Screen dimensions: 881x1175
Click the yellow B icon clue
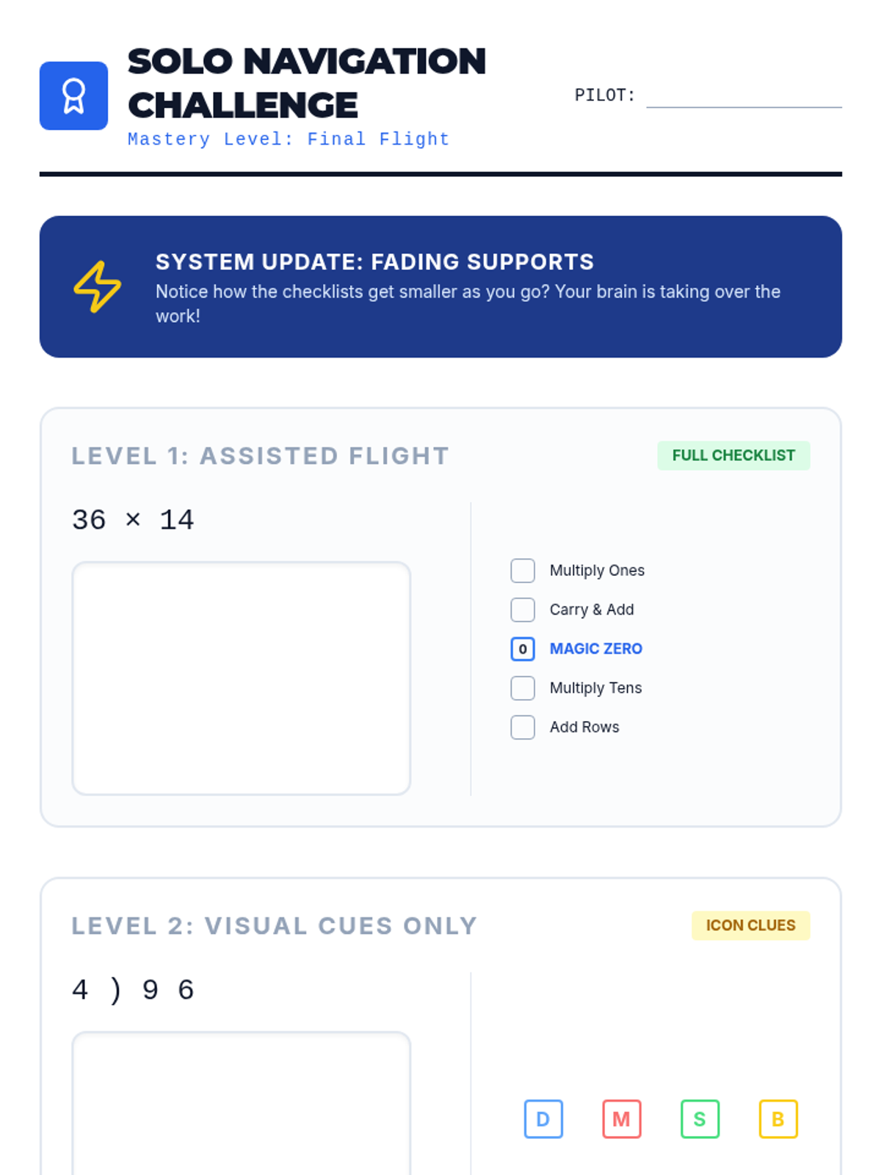(777, 1118)
